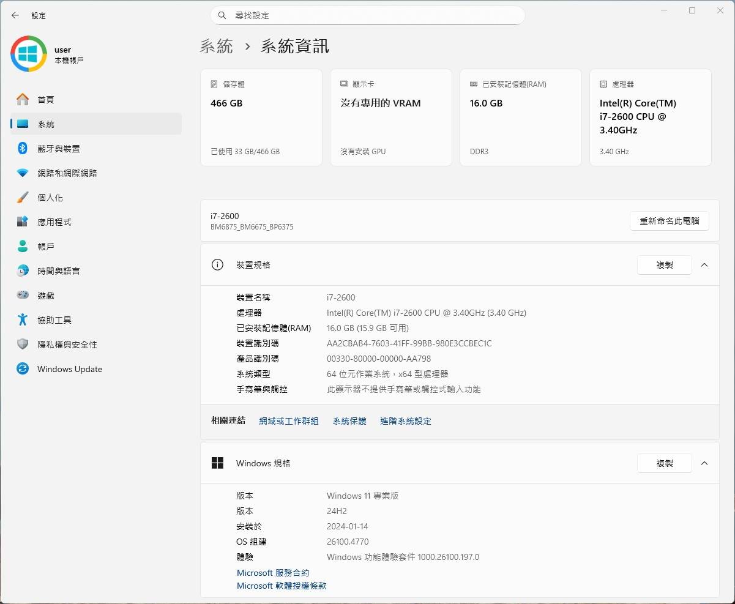Maximize the Settings window

[x=692, y=10]
